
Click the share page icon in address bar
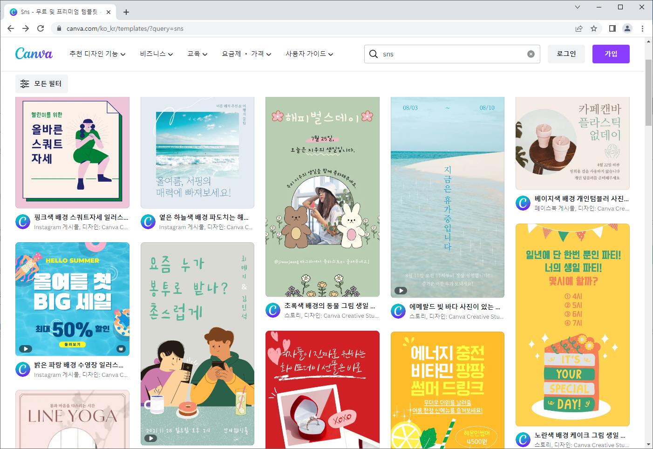[579, 28]
